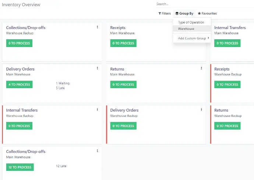Select Type of Operation grouping option
Viewport: 254px width, 180px height.
[x=191, y=22]
